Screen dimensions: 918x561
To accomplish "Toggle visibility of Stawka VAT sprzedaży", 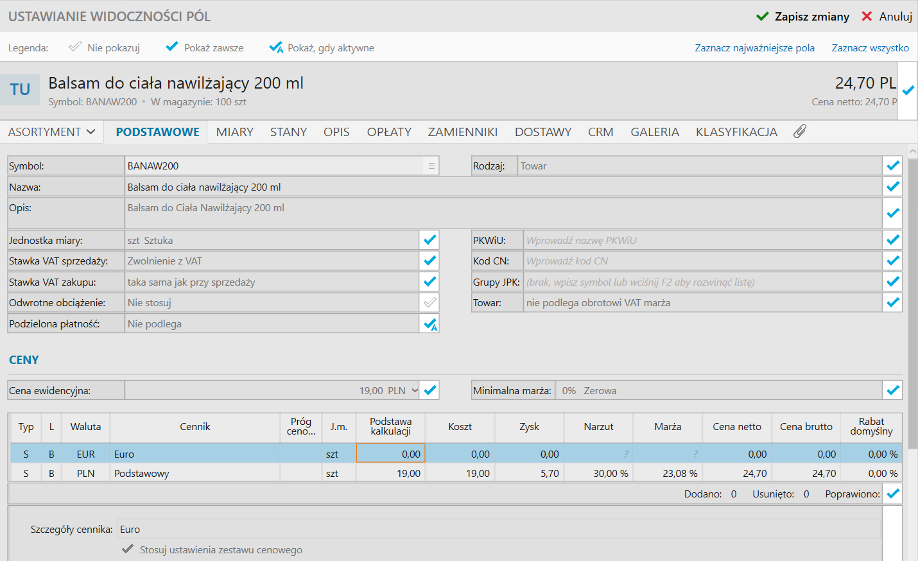I will [x=429, y=261].
